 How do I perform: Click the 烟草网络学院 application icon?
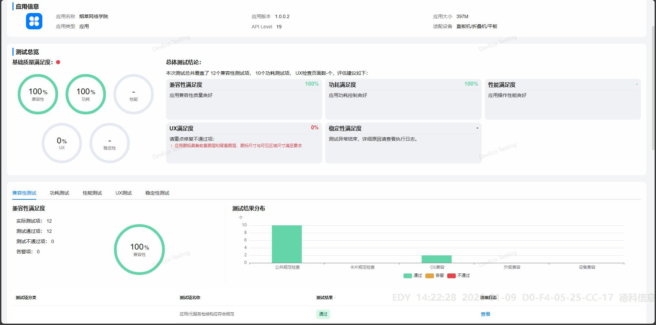pos(34,21)
